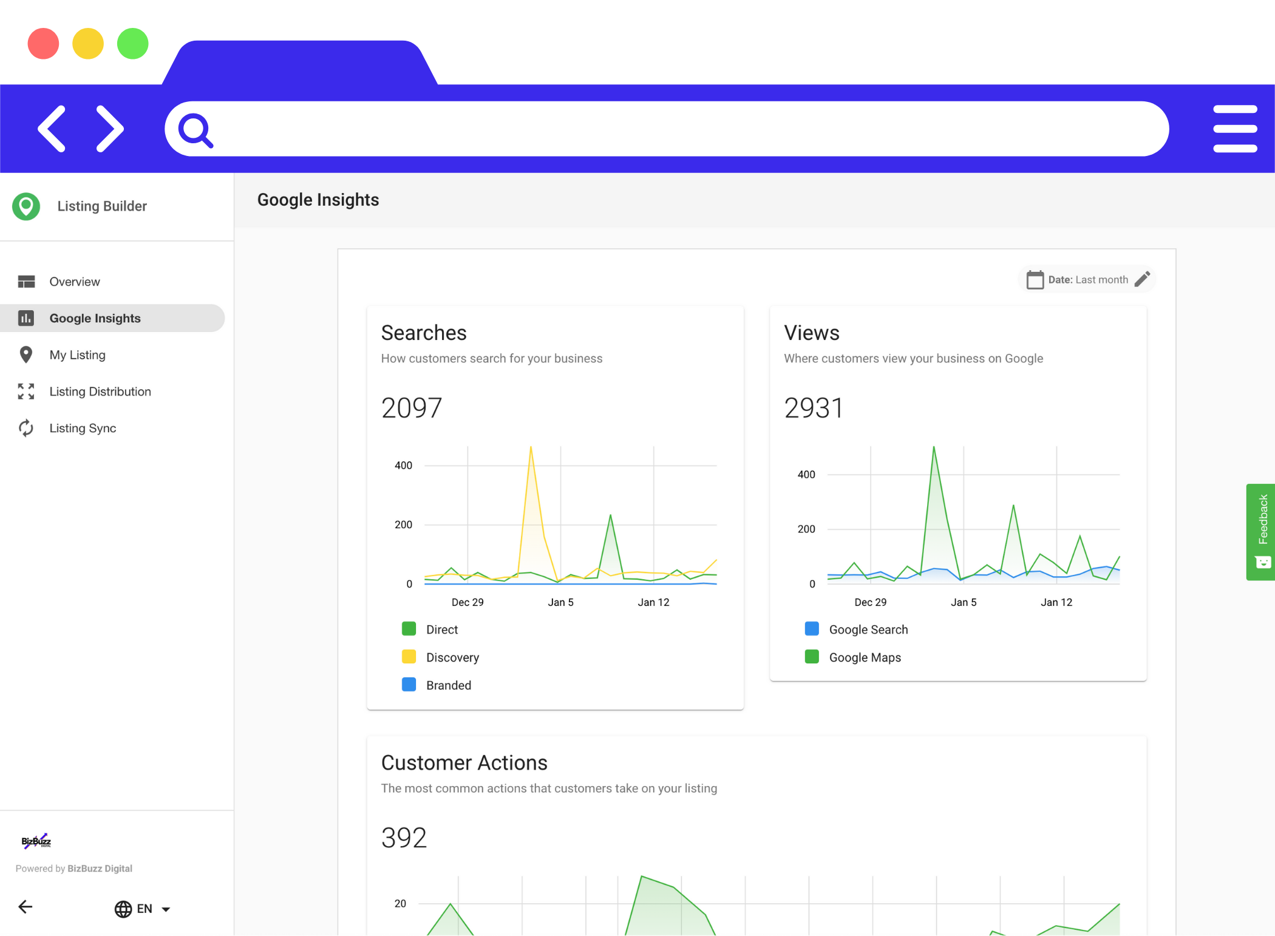Click the Jan 5 label in Searches chart
Viewport: 1275px width, 936px height.
pos(560,602)
